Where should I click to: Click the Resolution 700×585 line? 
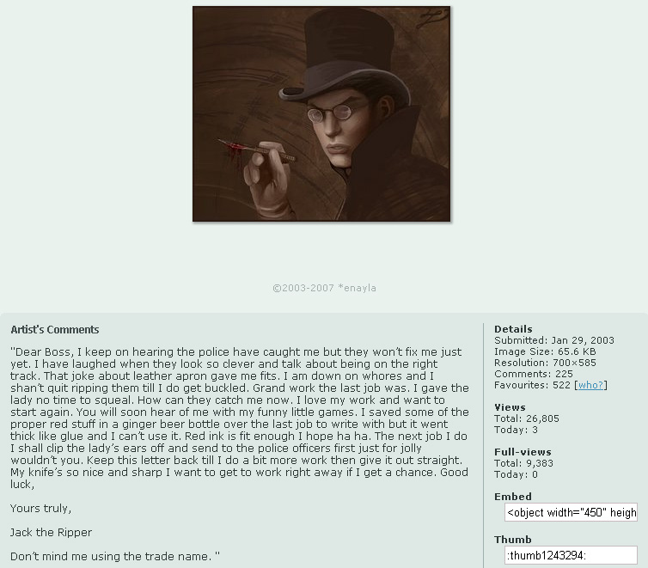(545, 363)
